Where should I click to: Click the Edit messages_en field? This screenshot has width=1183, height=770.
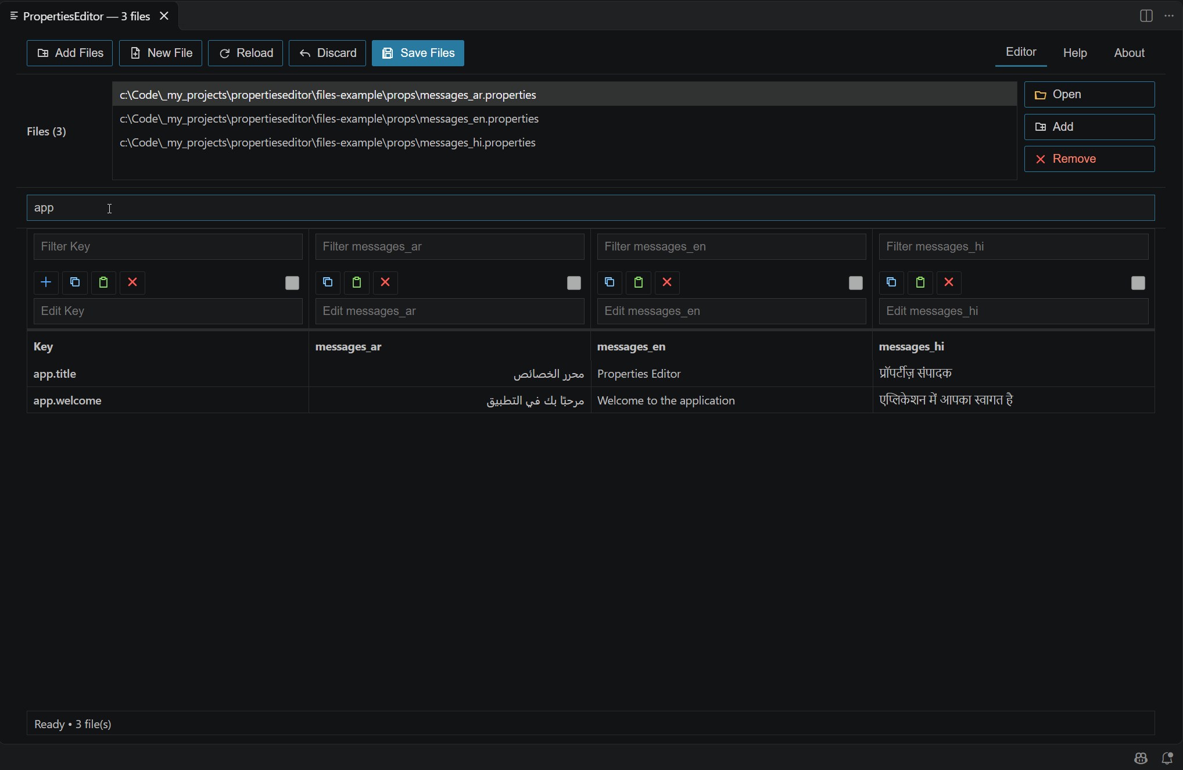pos(732,311)
